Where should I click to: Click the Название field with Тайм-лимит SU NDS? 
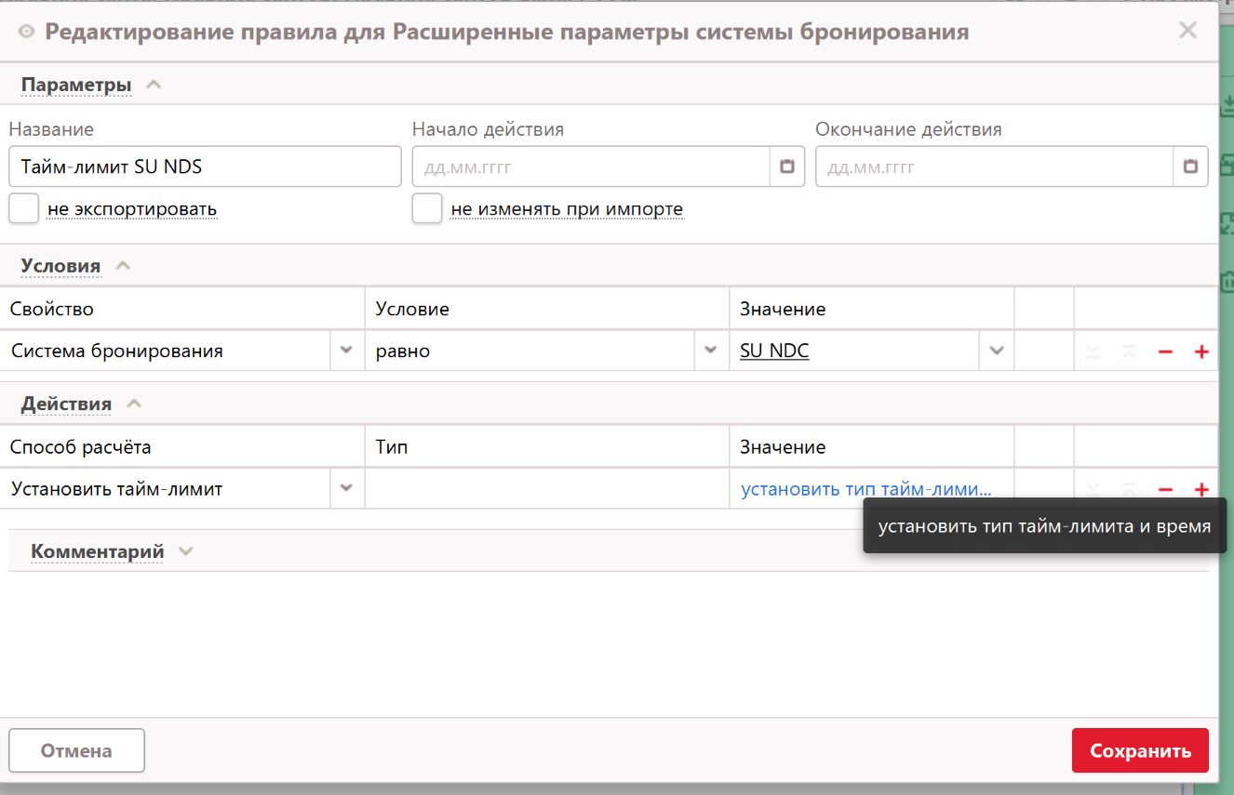(x=205, y=167)
